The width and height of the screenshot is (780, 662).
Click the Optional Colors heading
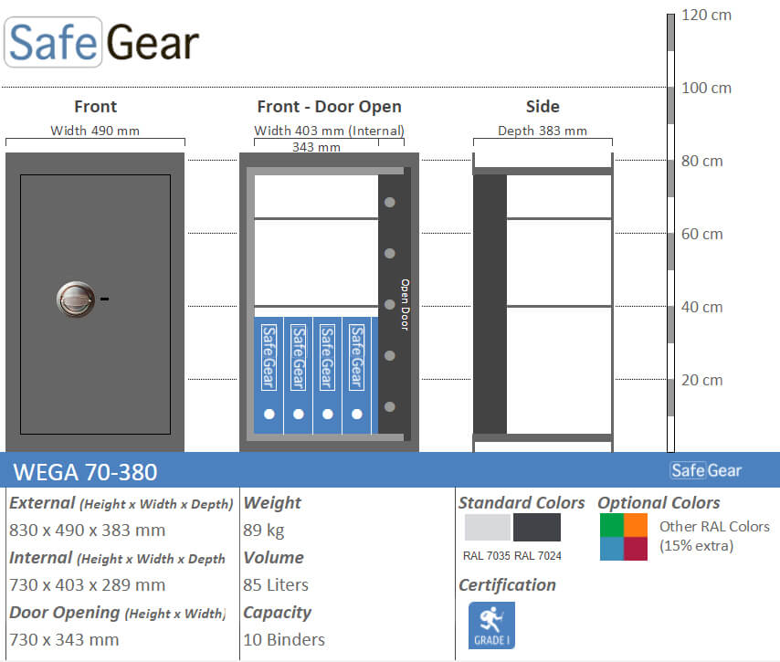click(x=659, y=503)
